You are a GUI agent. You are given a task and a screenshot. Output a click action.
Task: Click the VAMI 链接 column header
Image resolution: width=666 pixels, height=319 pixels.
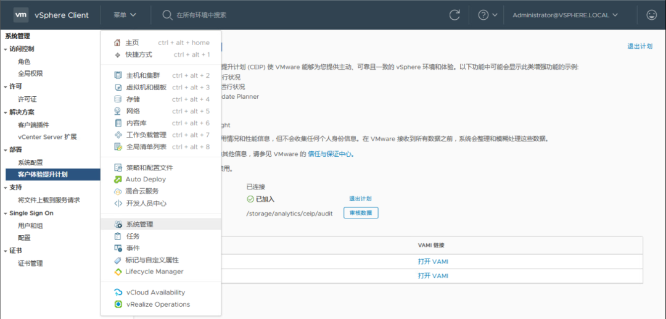(431, 246)
